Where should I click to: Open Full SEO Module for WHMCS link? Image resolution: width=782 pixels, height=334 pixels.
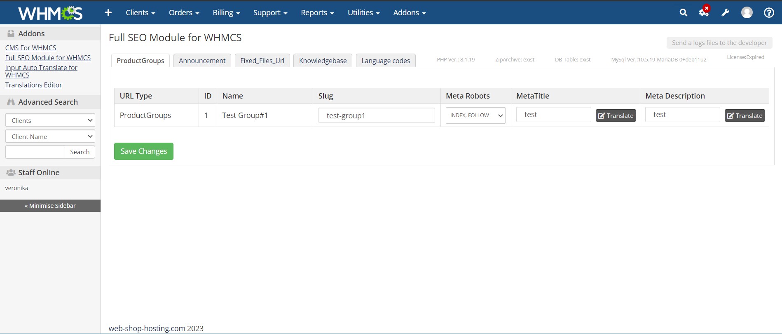pyautogui.click(x=48, y=58)
